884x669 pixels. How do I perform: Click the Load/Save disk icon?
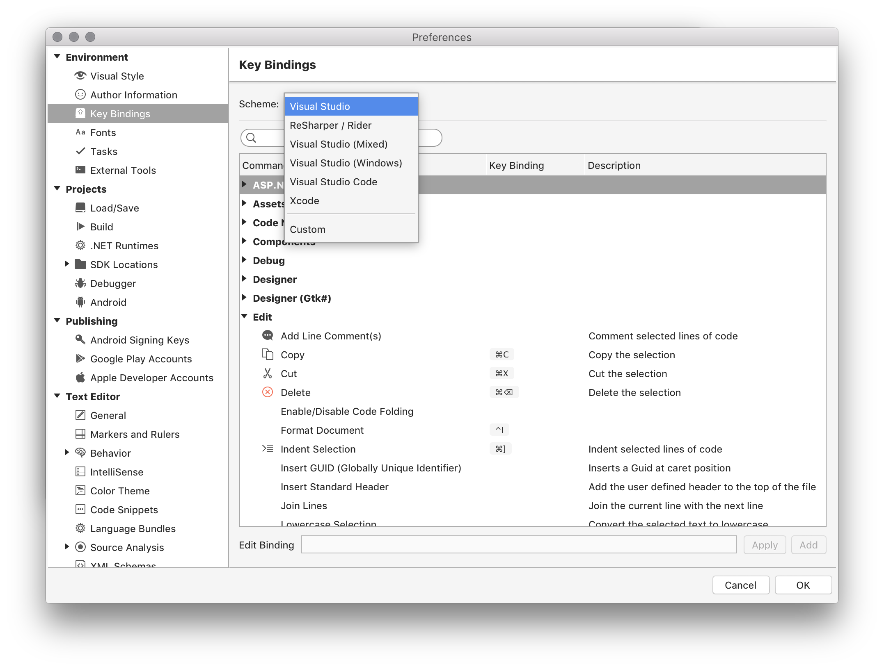[80, 208]
